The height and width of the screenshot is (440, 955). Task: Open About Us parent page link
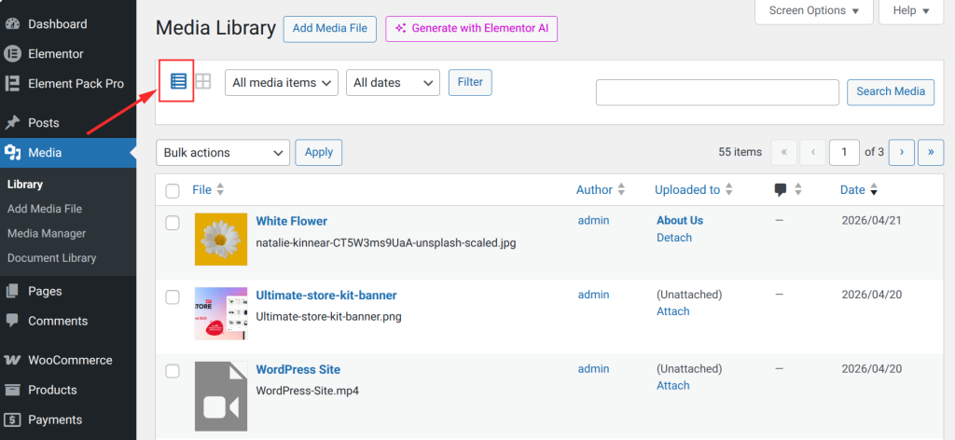680,220
